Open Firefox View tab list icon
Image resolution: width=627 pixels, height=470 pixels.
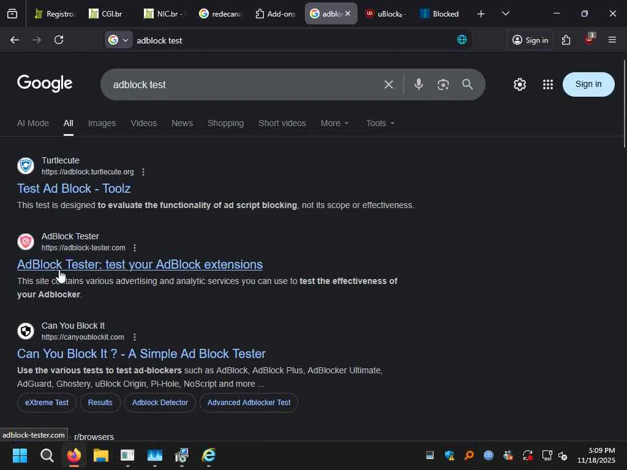click(x=12, y=13)
